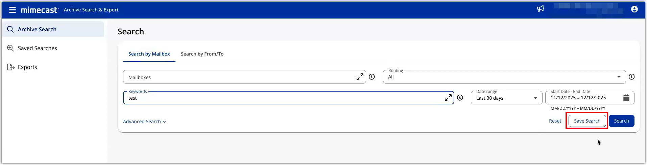This screenshot has width=647, height=165.
Task: Click the Save Search button
Action: pyautogui.click(x=587, y=121)
